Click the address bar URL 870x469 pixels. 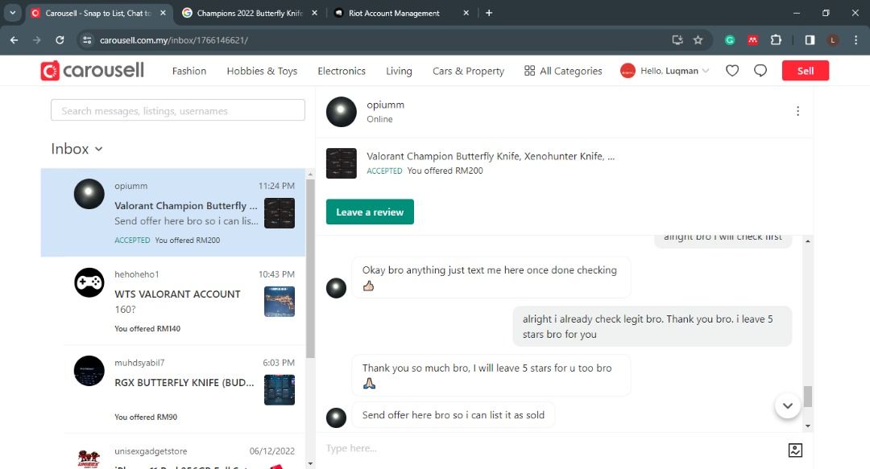tap(174, 40)
